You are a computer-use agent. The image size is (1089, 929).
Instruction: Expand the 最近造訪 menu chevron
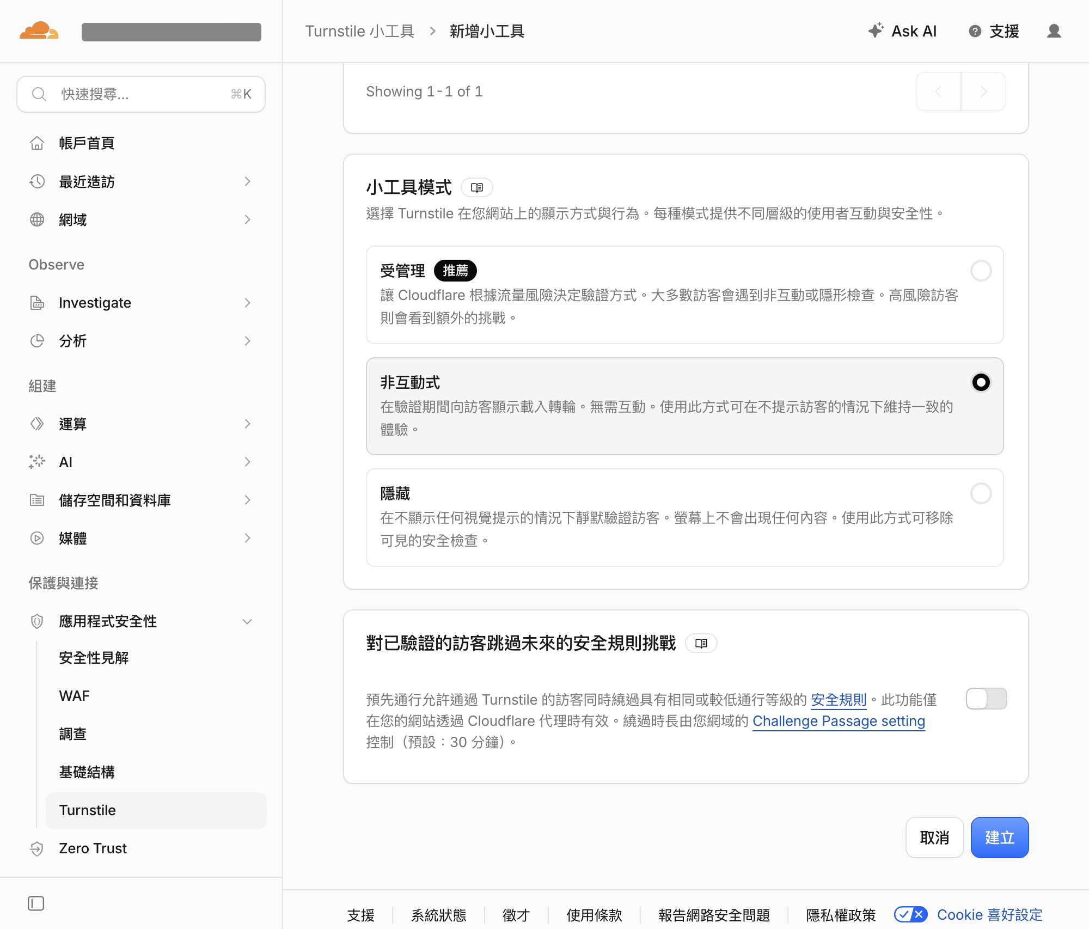pyautogui.click(x=248, y=181)
